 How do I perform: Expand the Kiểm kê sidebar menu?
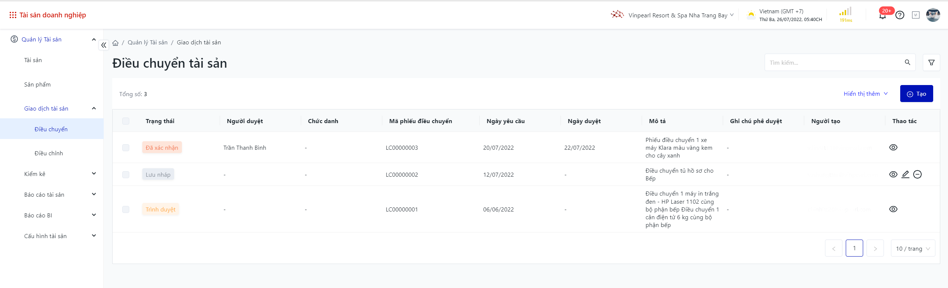[x=59, y=174]
